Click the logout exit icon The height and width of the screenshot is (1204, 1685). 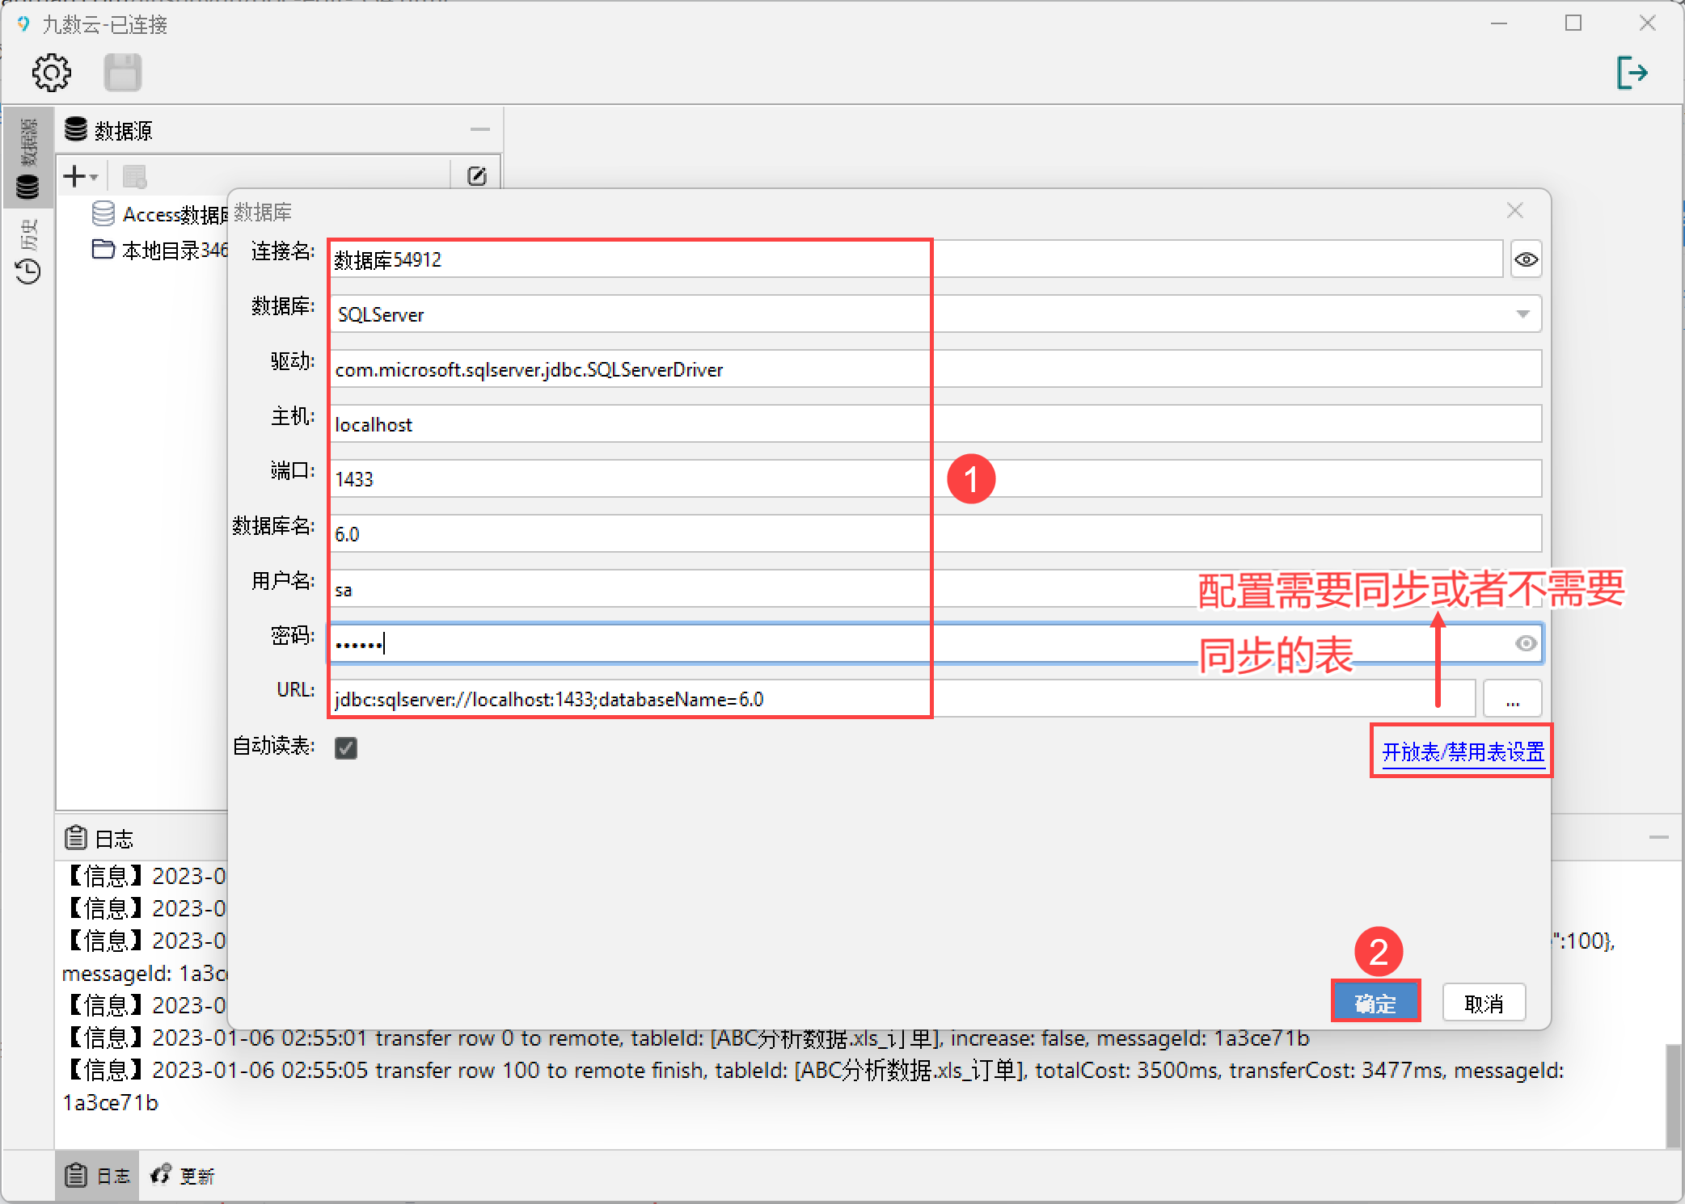[x=1632, y=73]
